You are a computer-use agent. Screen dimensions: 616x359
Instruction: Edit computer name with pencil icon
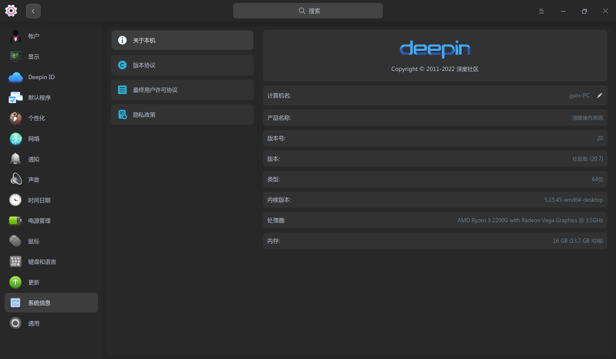[600, 95]
